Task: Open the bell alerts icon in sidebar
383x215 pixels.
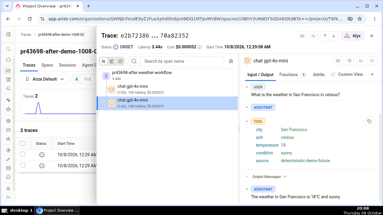Action: coord(8,88)
